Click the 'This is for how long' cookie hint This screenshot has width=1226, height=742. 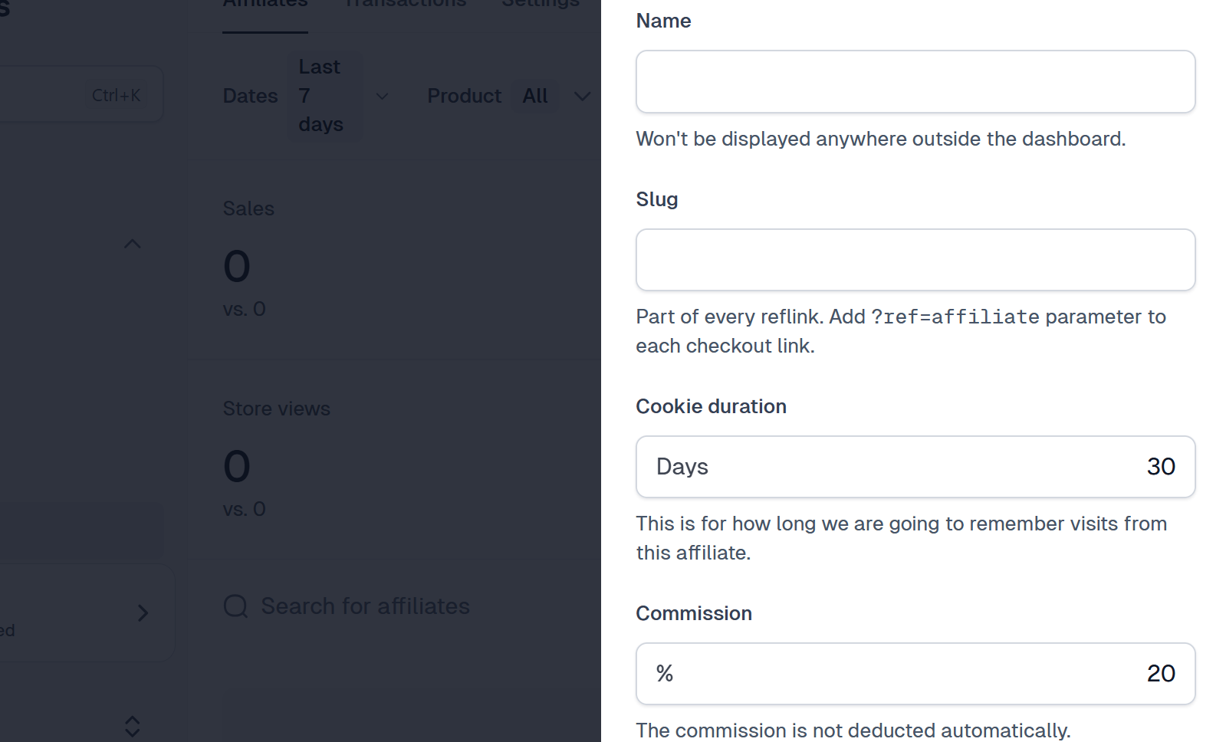point(902,538)
